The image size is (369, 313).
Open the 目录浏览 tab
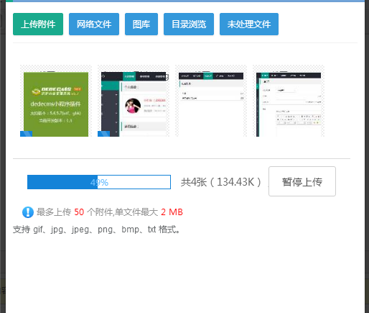(x=189, y=24)
